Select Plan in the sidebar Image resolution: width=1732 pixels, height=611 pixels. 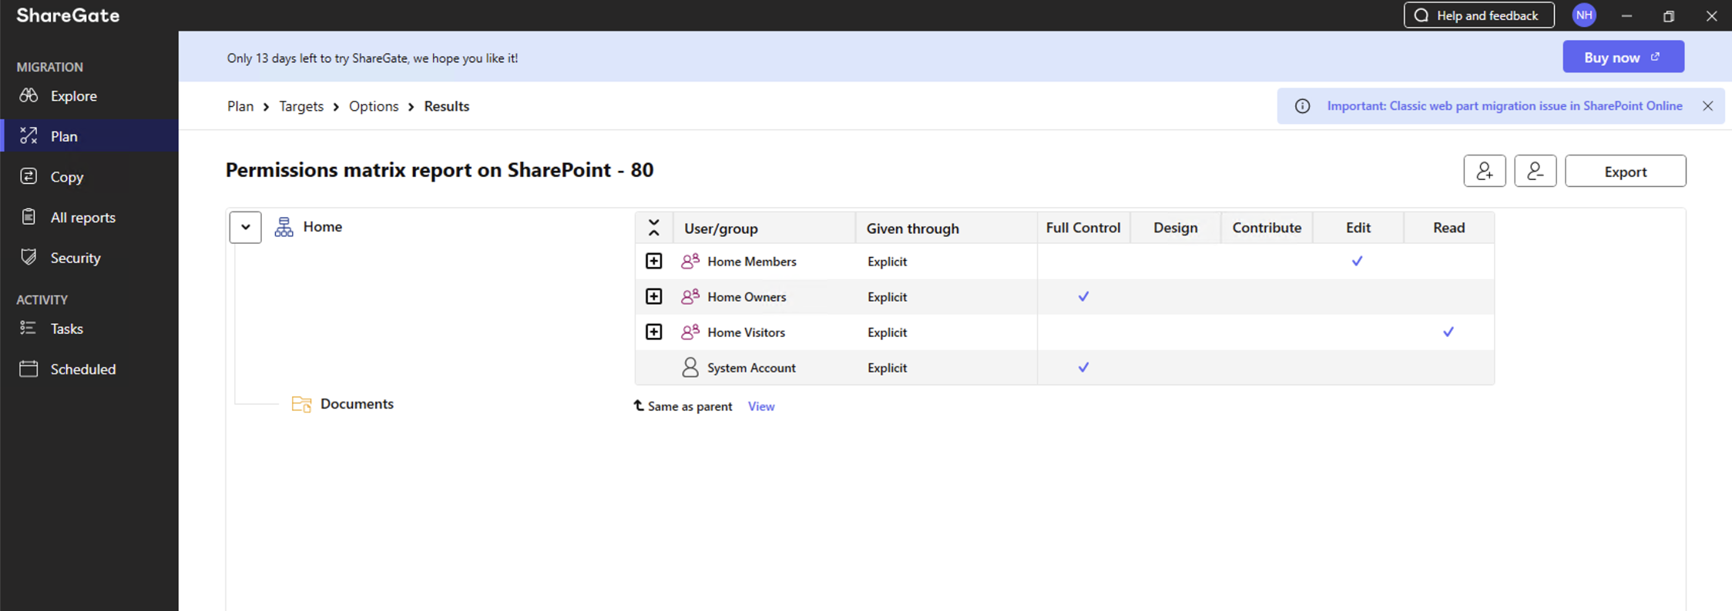pyautogui.click(x=89, y=136)
